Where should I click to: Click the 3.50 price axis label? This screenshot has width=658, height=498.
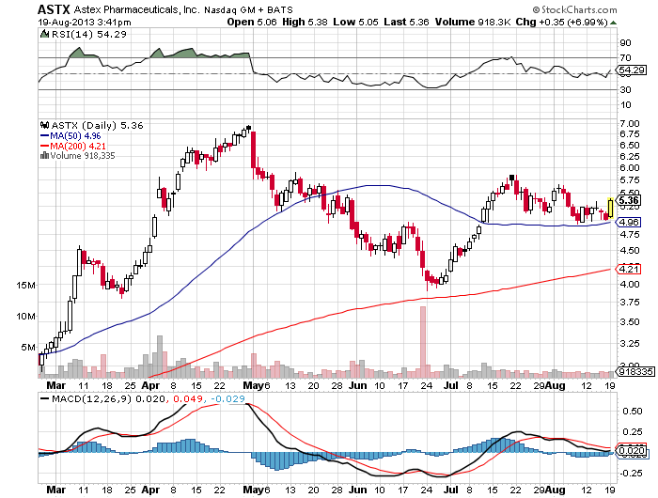pyautogui.click(x=630, y=321)
